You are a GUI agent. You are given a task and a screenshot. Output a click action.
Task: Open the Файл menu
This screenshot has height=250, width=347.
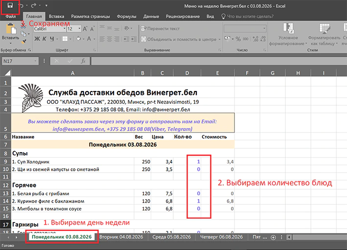(10, 16)
